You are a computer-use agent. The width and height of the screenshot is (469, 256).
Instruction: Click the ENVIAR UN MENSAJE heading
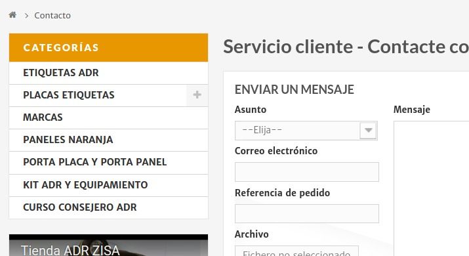coord(295,89)
